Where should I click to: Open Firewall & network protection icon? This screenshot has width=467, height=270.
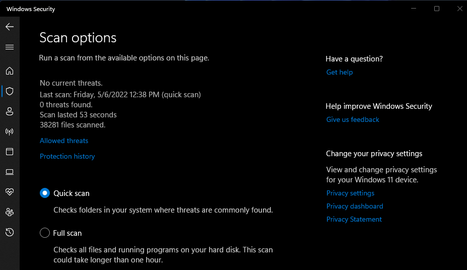coord(10,131)
